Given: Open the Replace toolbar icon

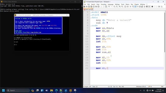Looking at the screenshot, I should point(117,6).
